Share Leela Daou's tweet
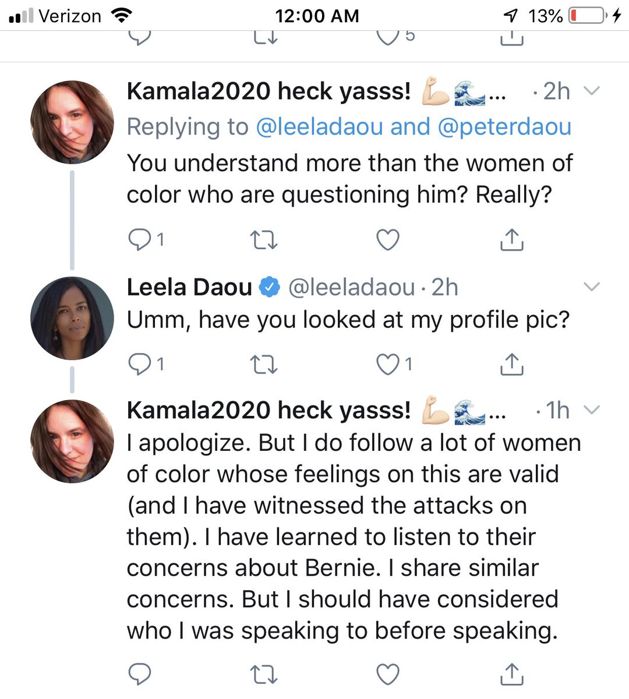The image size is (629, 699). click(512, 364)
